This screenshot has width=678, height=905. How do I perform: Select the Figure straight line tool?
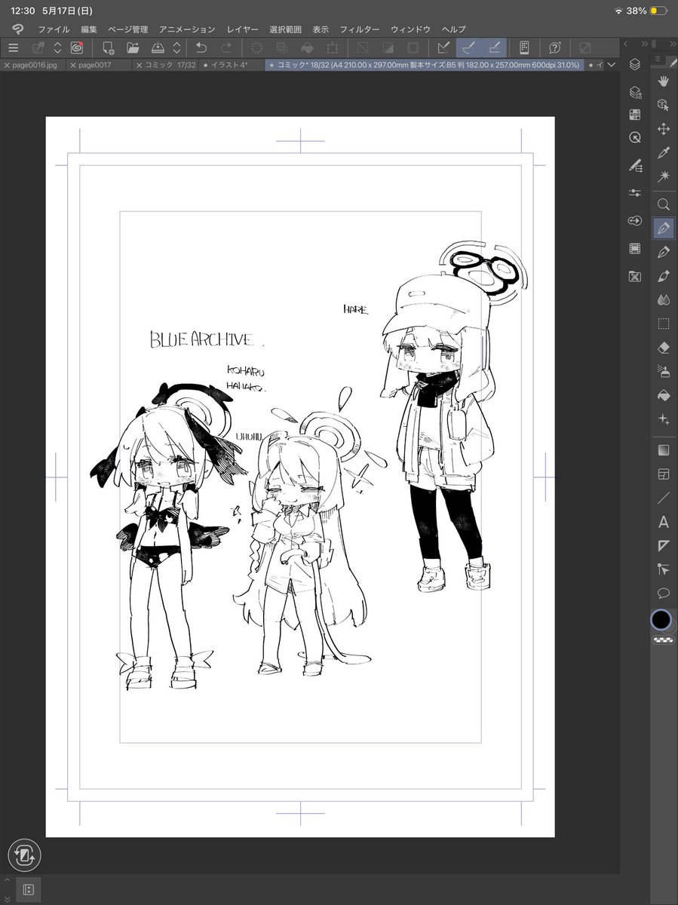(x=664, y=498)
